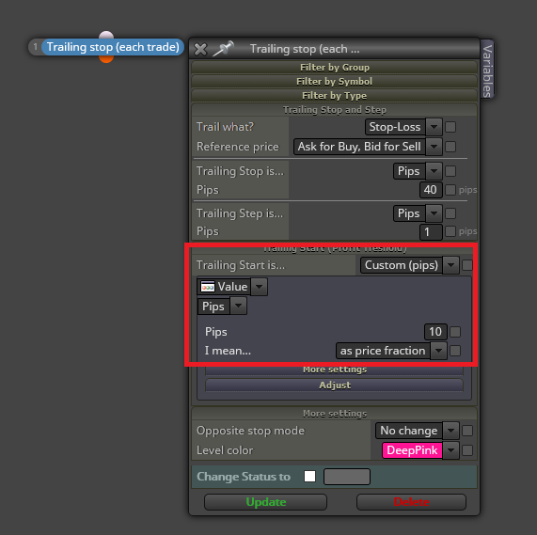Expand the Filter by Group section
This screenshot has height=535, width=537.
pyautogui.click(x=334, y=67)
